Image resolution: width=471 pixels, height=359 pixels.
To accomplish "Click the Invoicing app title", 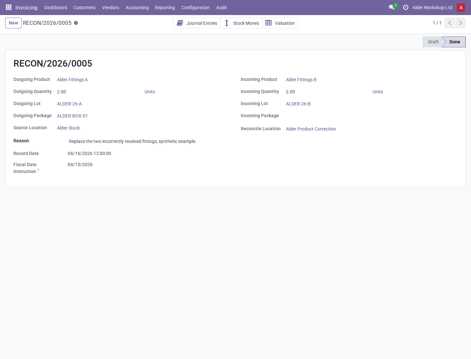I will pyautogui.click(x=26, y=7).
